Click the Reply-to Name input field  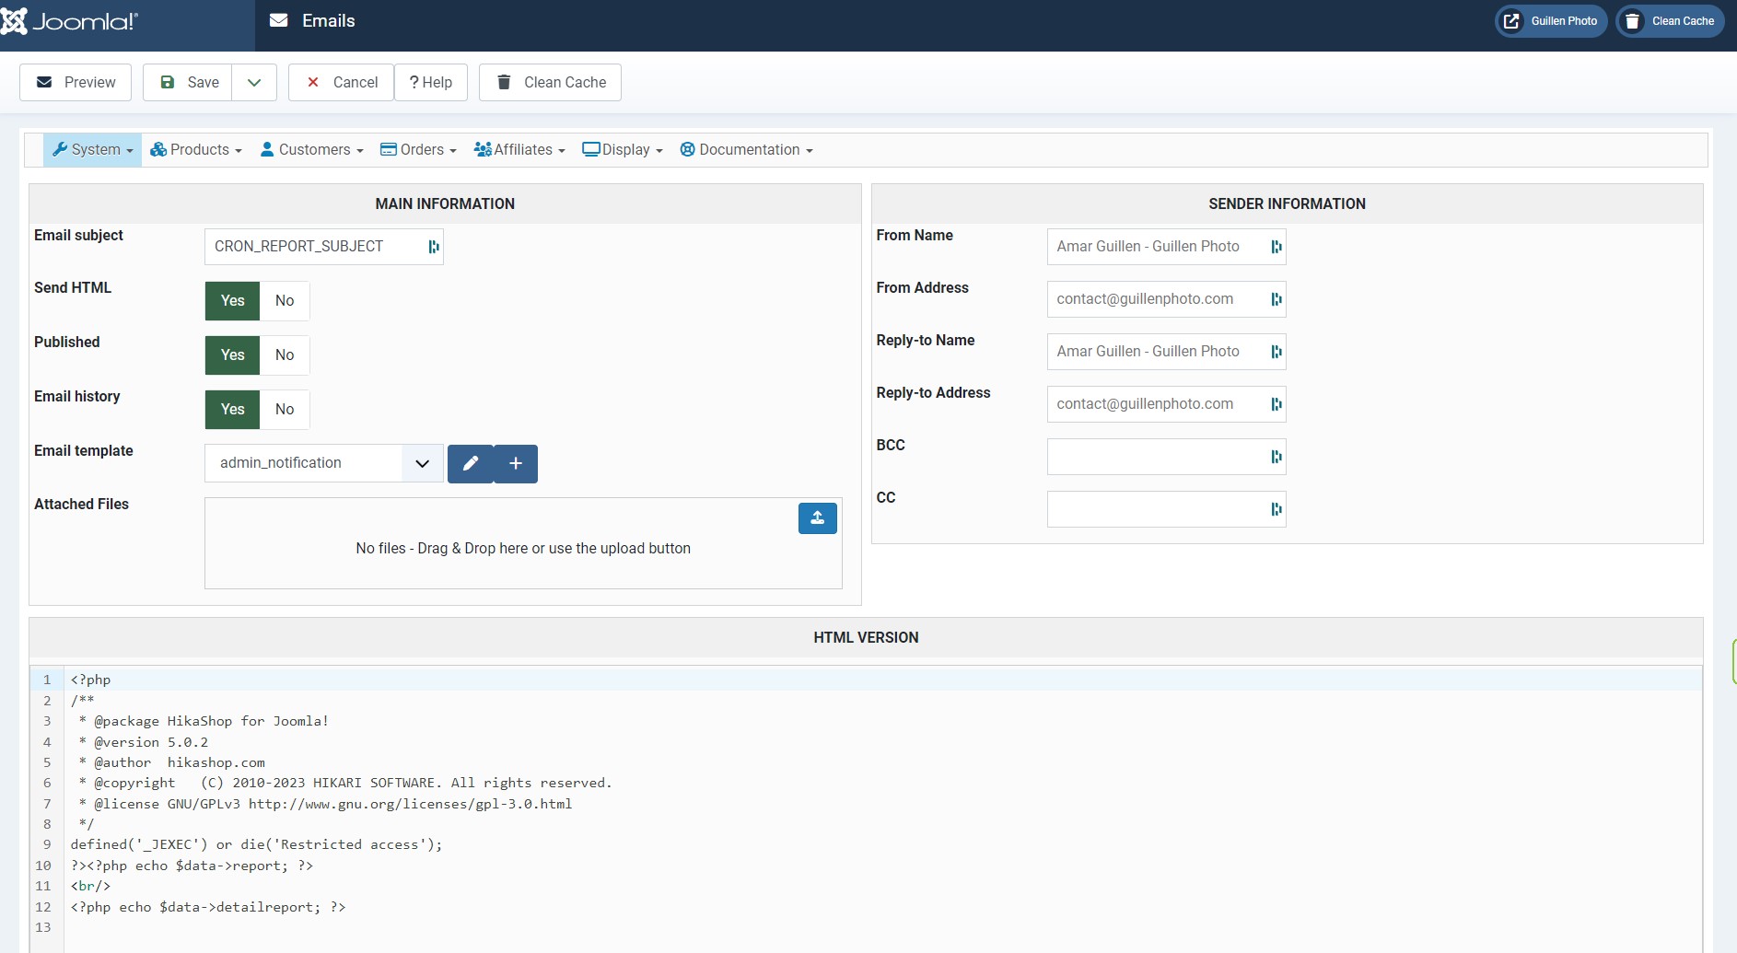(x=1156, y=352)
